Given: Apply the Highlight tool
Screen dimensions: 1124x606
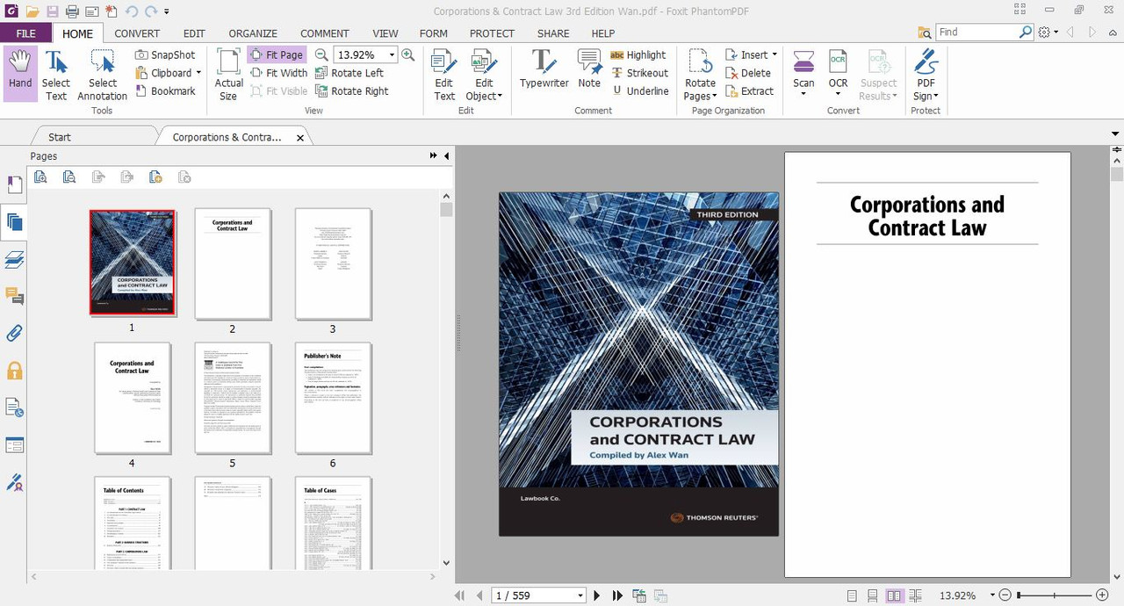Looking at the screenshot, I should pos(638,54).
